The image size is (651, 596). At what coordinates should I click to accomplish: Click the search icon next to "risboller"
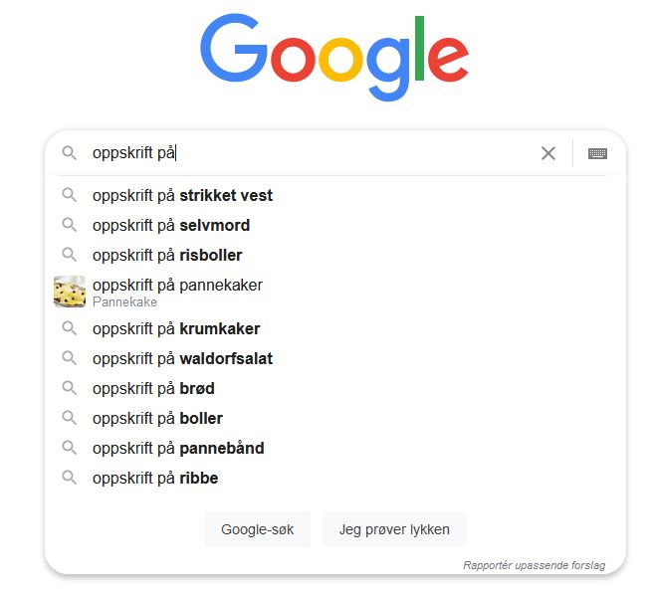70,255
